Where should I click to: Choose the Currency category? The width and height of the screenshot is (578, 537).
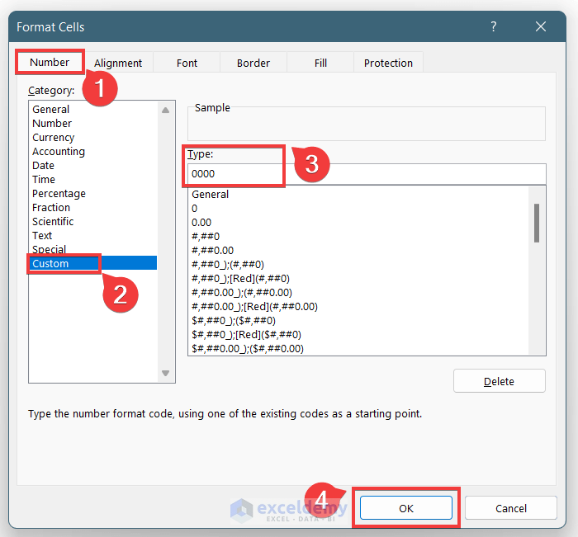tap(93, 138)
